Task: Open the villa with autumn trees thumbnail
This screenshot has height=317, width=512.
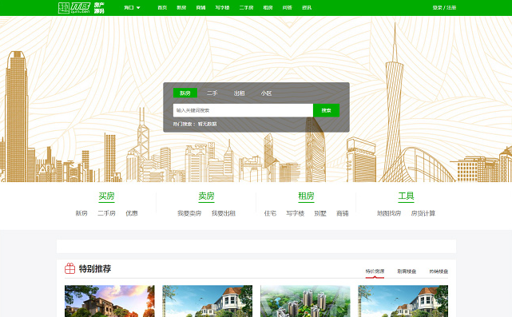Action: pyautogui.click(x=109, y=301)
